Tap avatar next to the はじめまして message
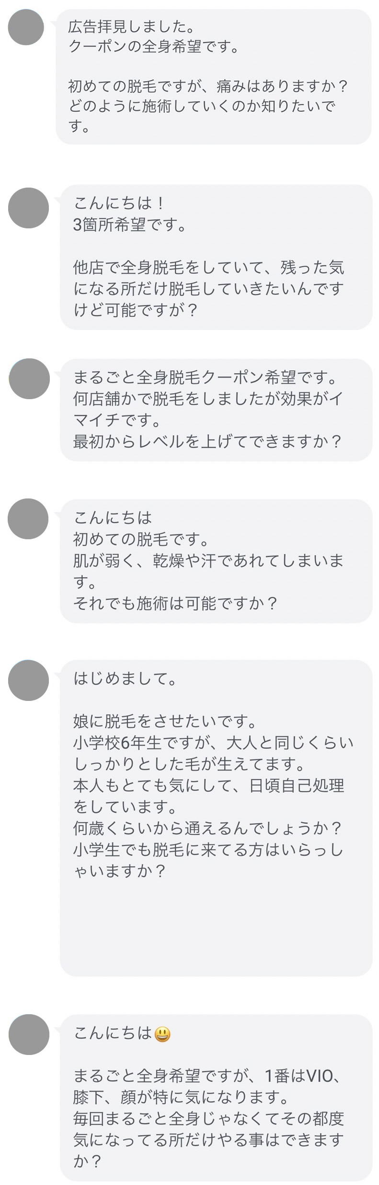 coord(29,680)
